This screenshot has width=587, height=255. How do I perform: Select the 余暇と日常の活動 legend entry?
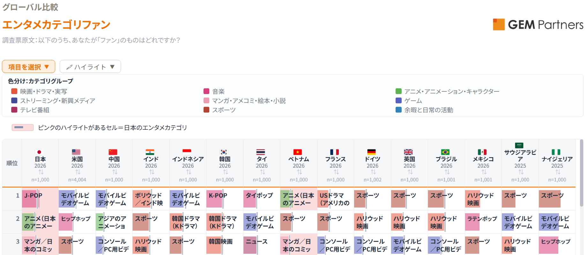(424, 110)
